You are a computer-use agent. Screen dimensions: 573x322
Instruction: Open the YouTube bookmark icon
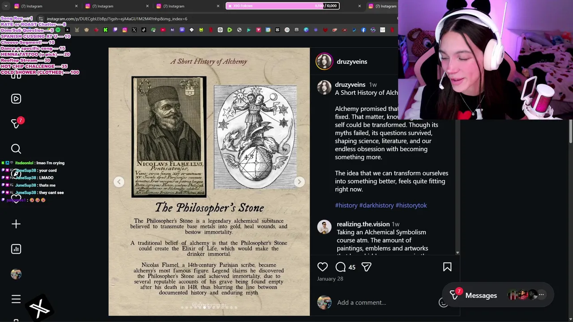pos(163,30)
